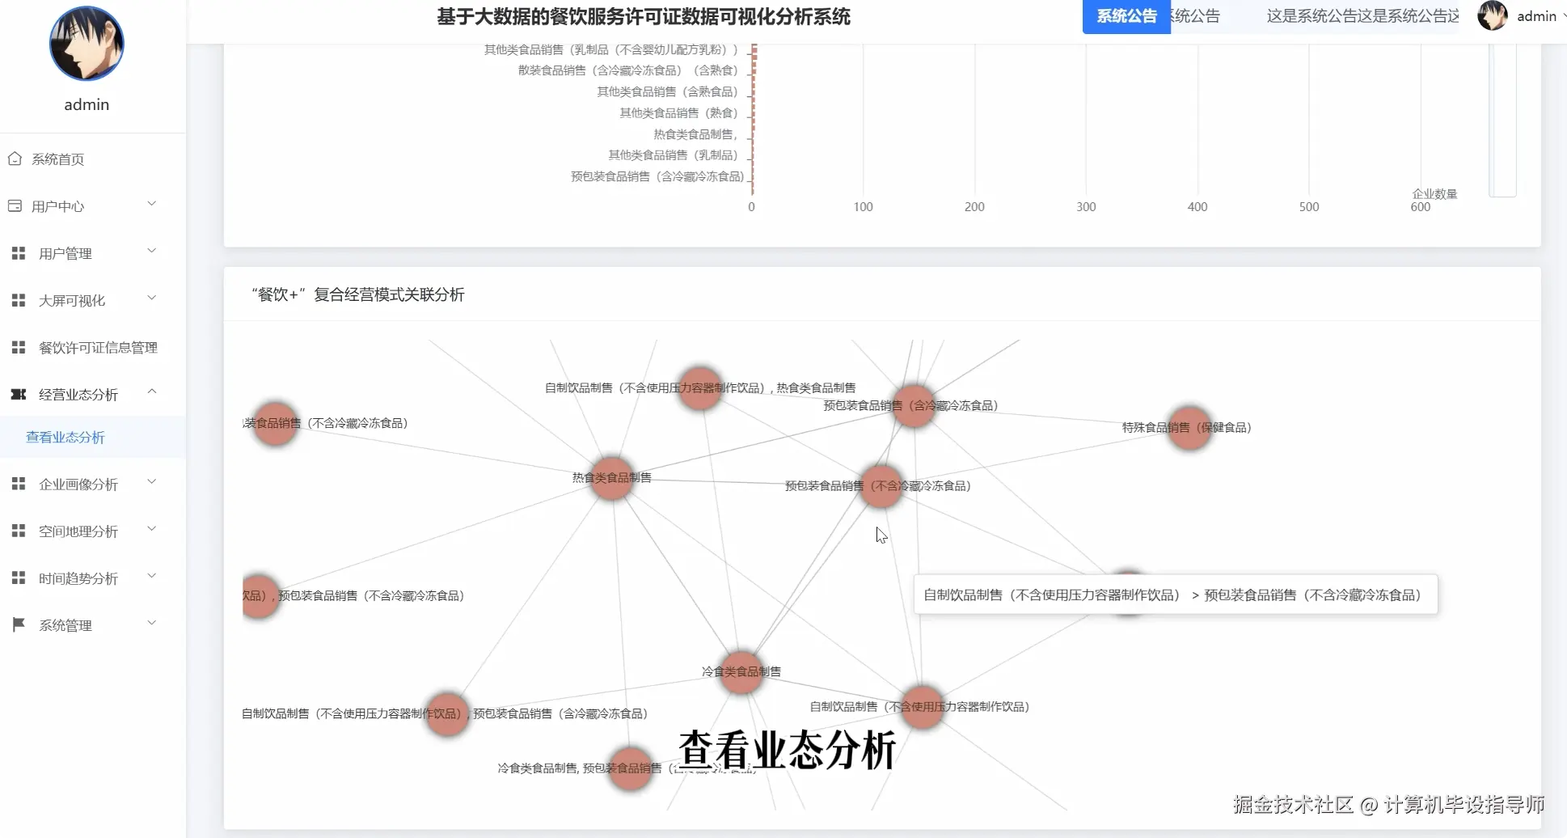Expand the 企业画像分析 menu chevron
The image size is (1567, 838).
tap(151, 481)
